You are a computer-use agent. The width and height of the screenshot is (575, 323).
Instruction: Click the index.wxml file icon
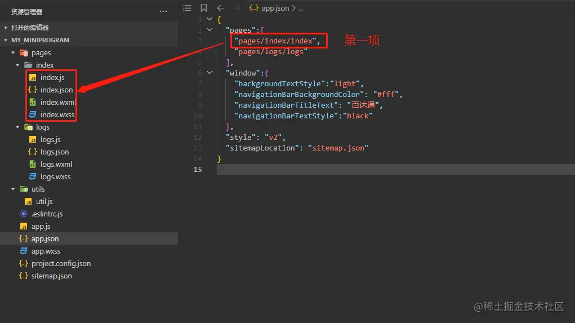point(33,102)
